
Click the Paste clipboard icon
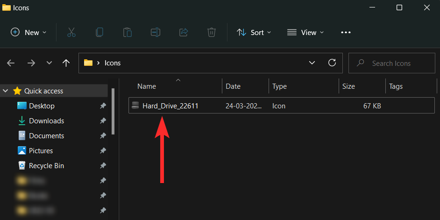(127, 32)
